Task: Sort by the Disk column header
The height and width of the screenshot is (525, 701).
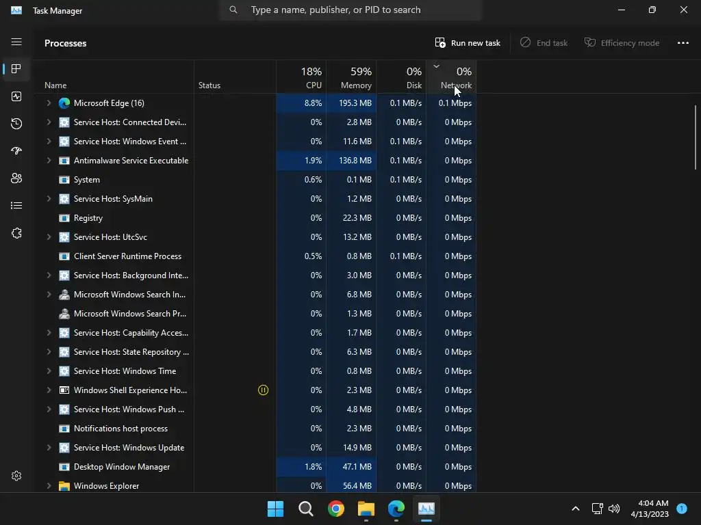Action: tap(401, 77)
